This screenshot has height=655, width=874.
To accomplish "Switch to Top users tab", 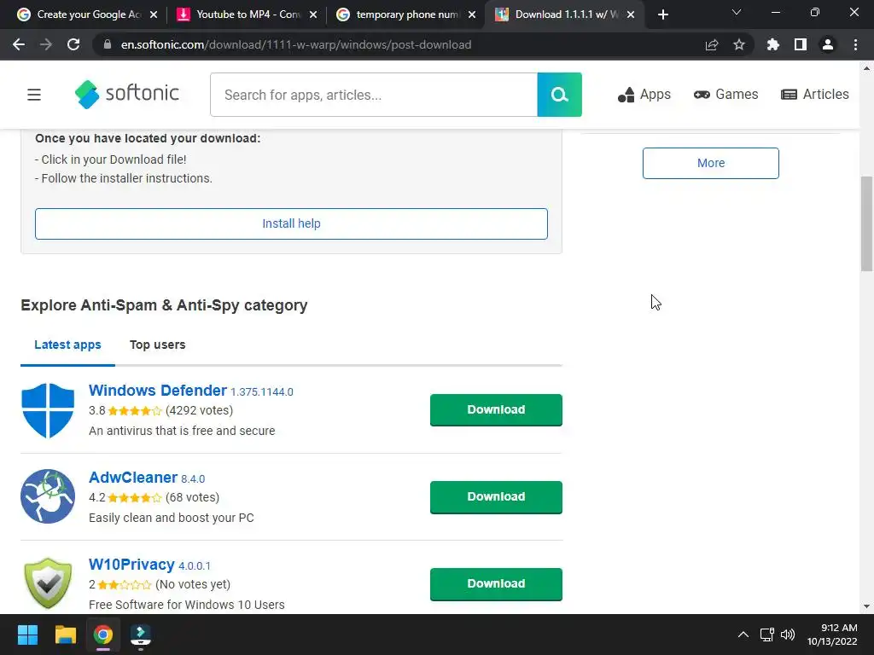I will (x=157, y=345).
